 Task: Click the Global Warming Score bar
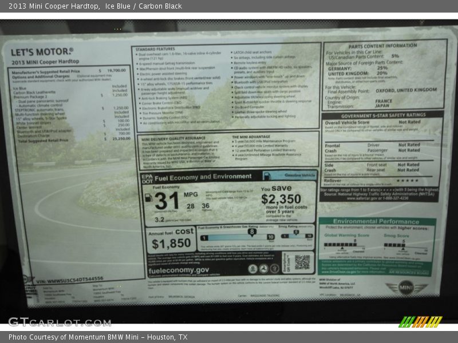pyautogui.click(x=340, y=245)
